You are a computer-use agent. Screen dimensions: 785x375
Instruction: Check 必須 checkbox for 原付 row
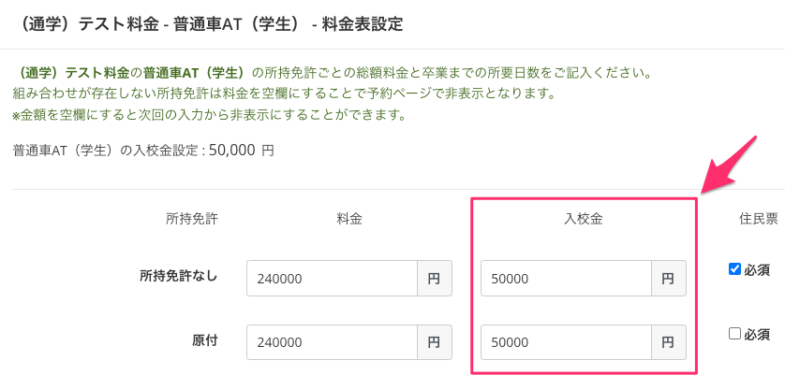point(734,334)
